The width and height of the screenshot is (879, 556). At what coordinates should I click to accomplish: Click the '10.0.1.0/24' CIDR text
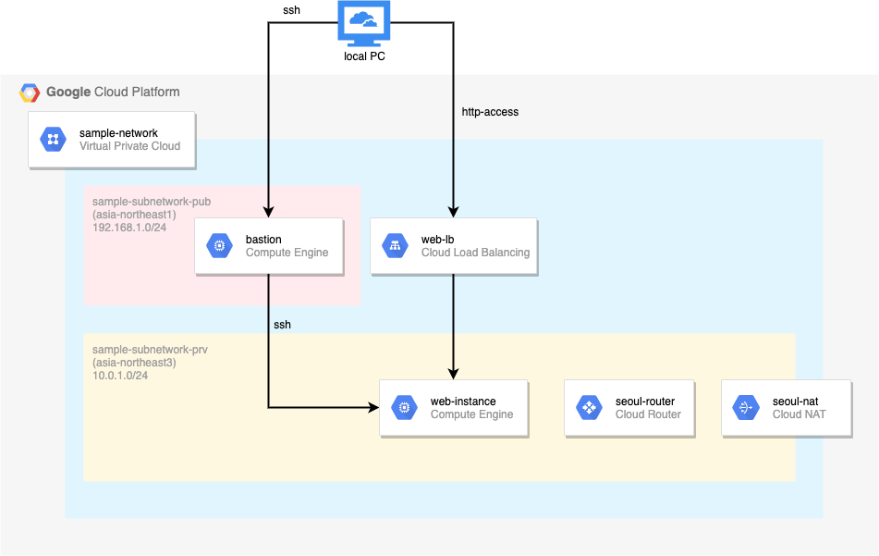pyautogui.click(x=120, y=376)
